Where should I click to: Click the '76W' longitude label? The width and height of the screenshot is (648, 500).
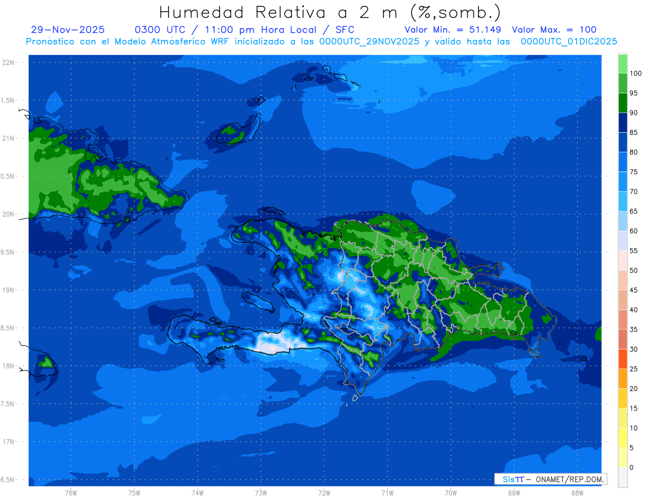[x=71, y=493]
